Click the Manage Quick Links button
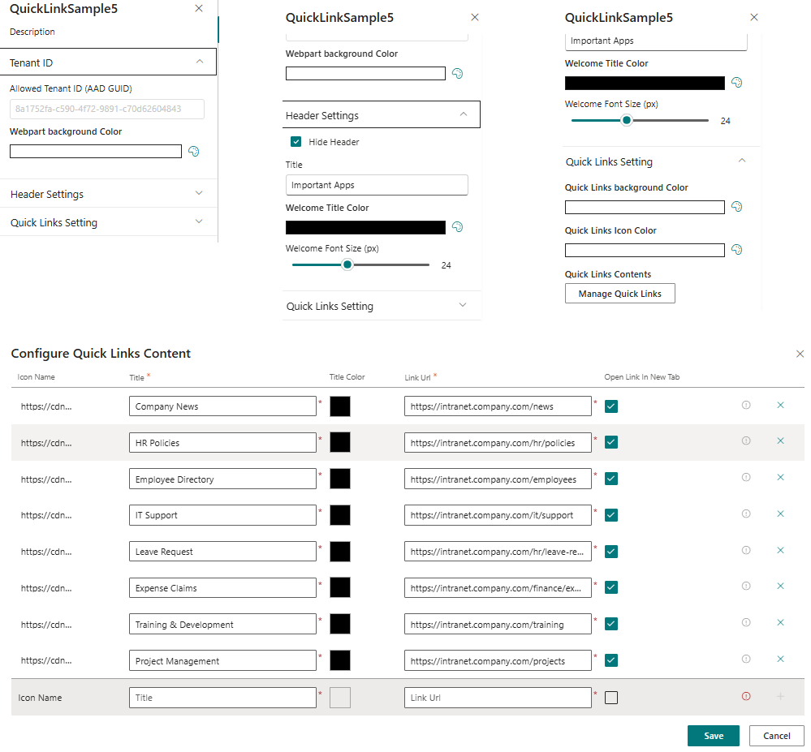The image size is (811, 752). [619, 293]
